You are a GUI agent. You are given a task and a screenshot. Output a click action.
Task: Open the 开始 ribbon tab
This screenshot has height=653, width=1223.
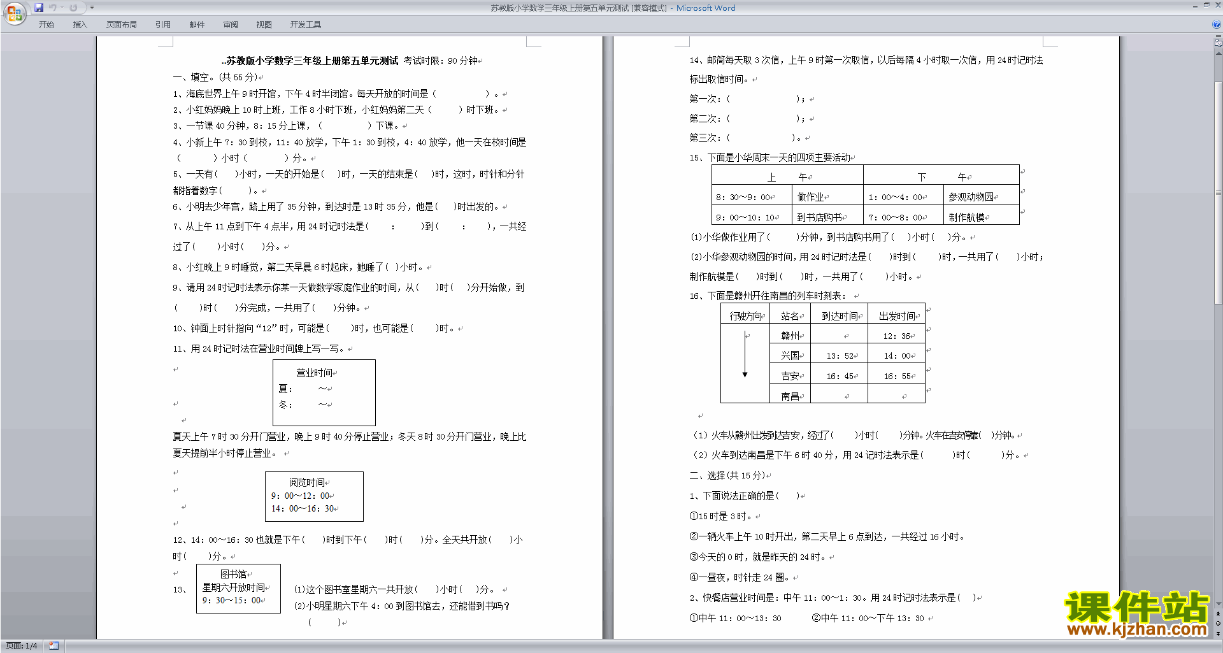click(46, 25)
